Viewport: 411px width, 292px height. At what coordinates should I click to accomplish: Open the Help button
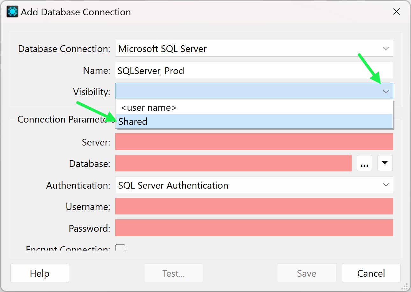click(40, 273)
